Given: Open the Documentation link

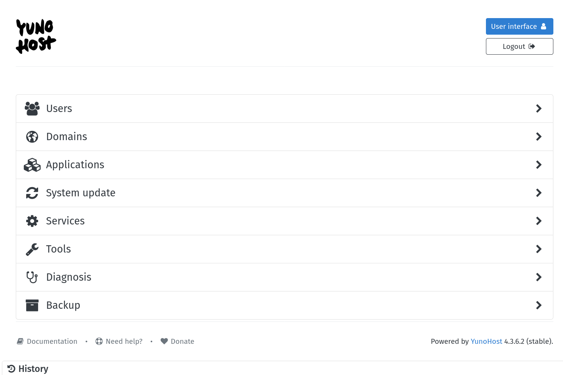Looking at the screenshot, I should tap(52, 342).
